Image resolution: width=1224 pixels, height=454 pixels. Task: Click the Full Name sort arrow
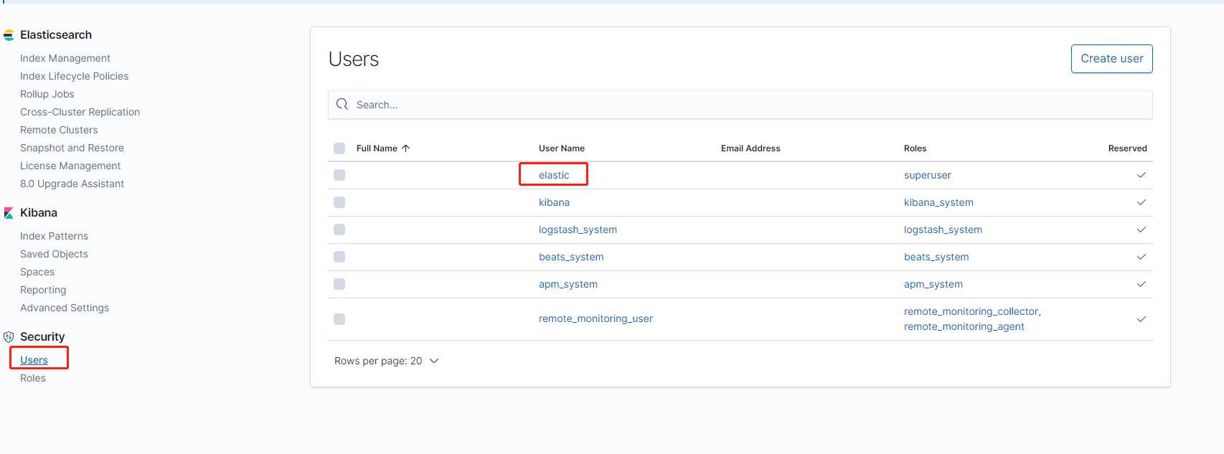pos(405,148)
